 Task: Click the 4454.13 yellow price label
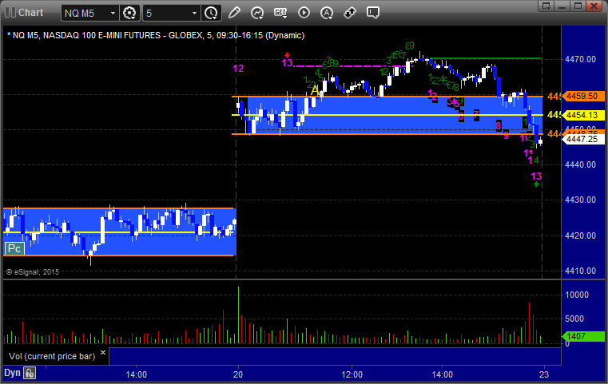(x=583, y=115)
